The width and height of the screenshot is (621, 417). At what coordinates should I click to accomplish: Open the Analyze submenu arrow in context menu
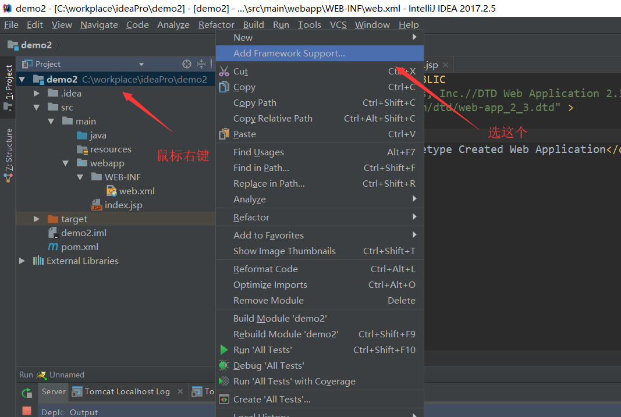click(x=414, y=198)
